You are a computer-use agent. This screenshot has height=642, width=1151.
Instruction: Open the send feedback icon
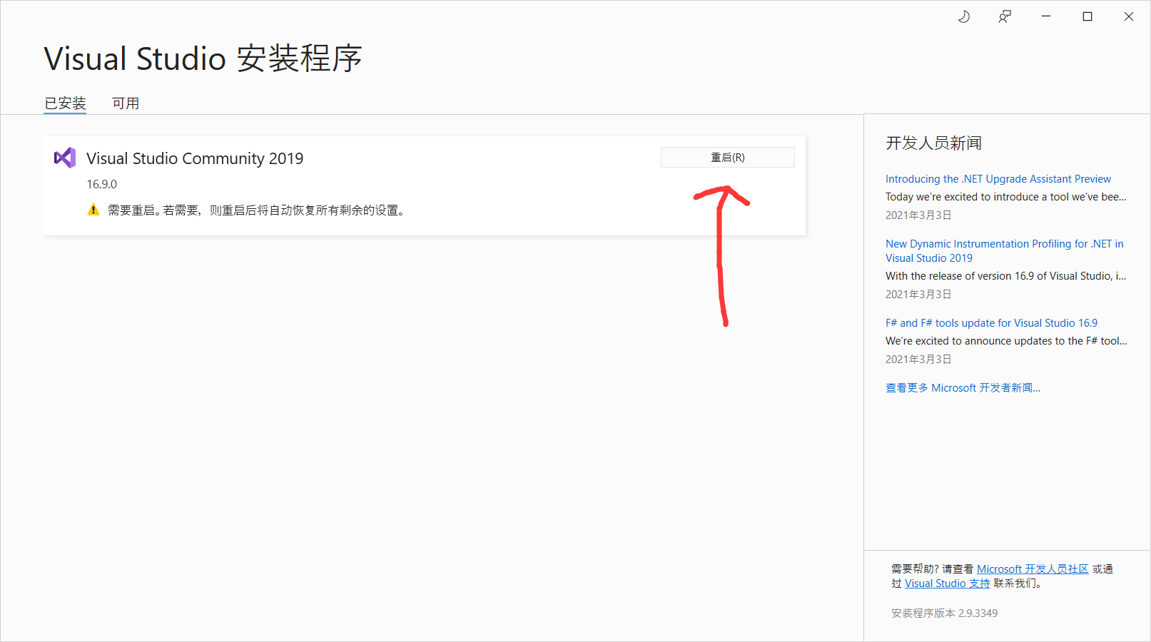pos(1005,16)
